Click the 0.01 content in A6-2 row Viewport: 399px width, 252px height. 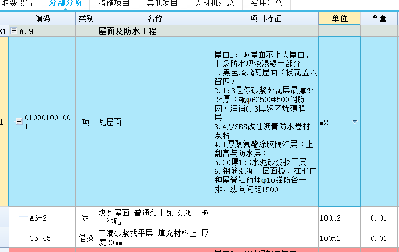(x=379, y=218)
